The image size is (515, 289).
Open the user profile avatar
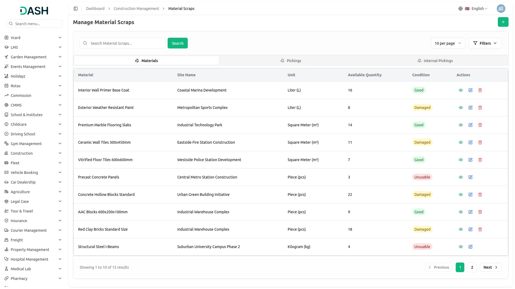pos(501,9)
